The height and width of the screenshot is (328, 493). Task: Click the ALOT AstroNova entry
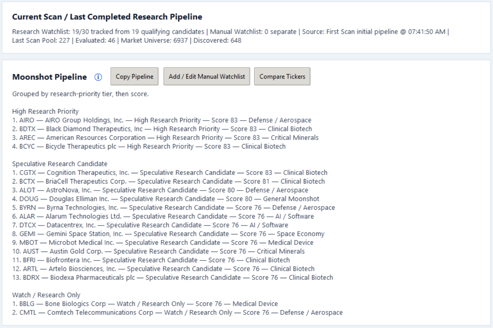click(160, 190)
